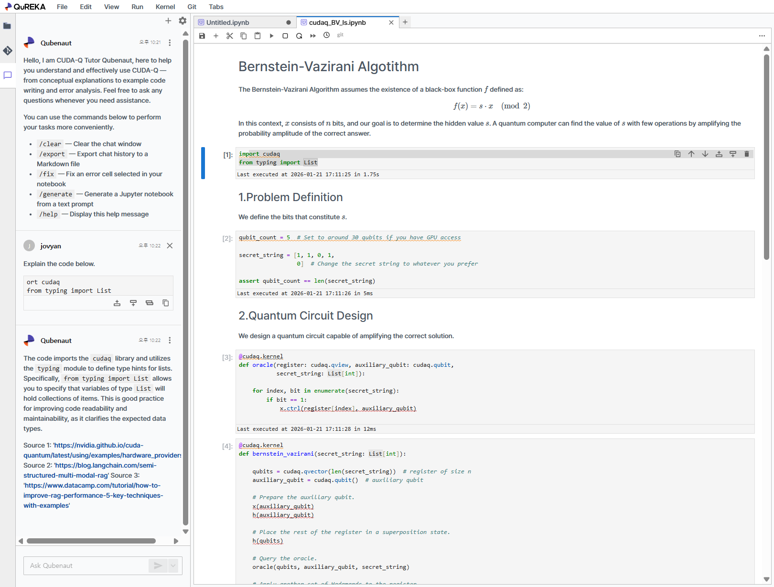Run the selected cell with play button

(x=271, y=36)
